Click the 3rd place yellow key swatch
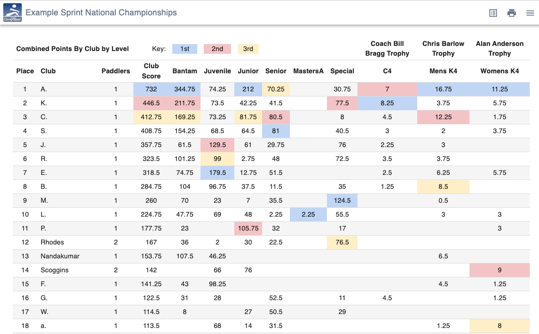539x334 pixels. (248, 49)
